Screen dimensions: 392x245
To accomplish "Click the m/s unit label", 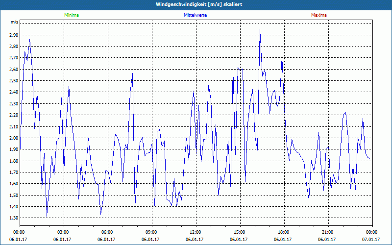I will (14, 22).
